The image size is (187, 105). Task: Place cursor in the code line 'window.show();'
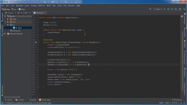click(x=55, y=85)
